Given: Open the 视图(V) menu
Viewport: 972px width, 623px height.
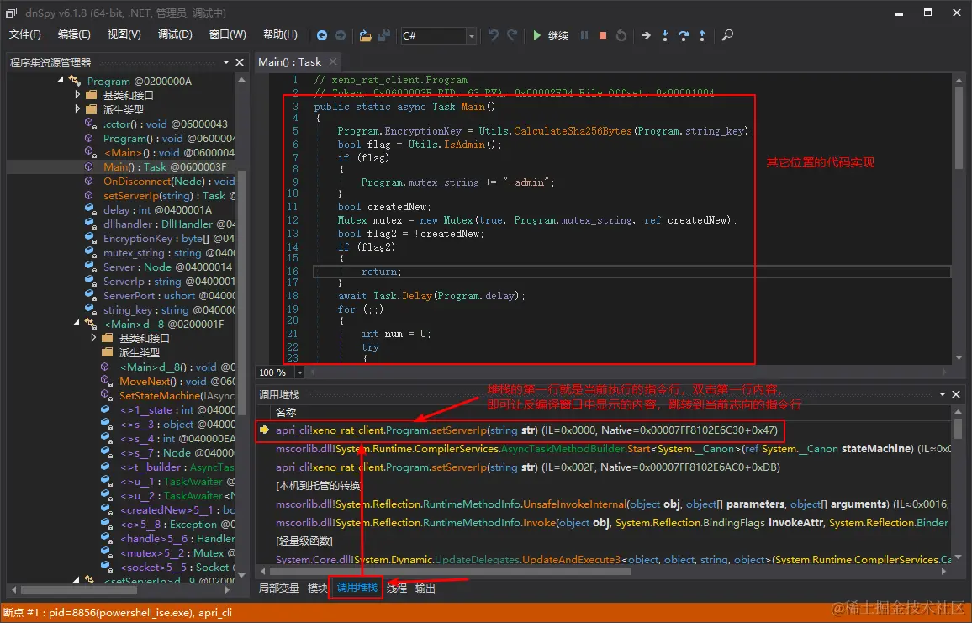Looking at the screenshot, I should click(124, 34).
